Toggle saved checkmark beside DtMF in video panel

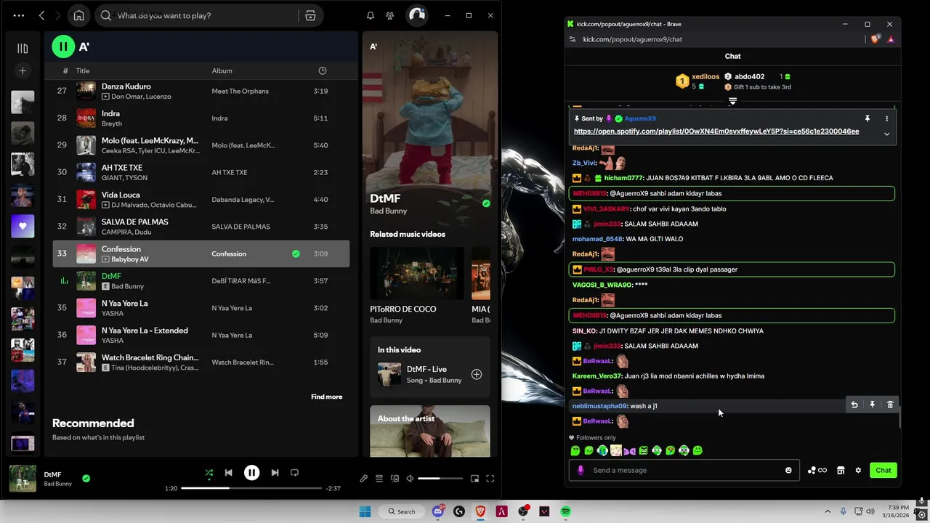[x=486, y=203]
